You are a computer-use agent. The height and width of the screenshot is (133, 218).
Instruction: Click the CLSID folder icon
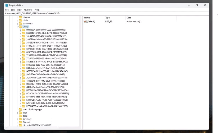(21, 27)
